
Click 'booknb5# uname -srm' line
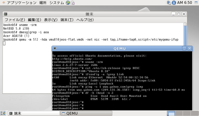(20, 25)
